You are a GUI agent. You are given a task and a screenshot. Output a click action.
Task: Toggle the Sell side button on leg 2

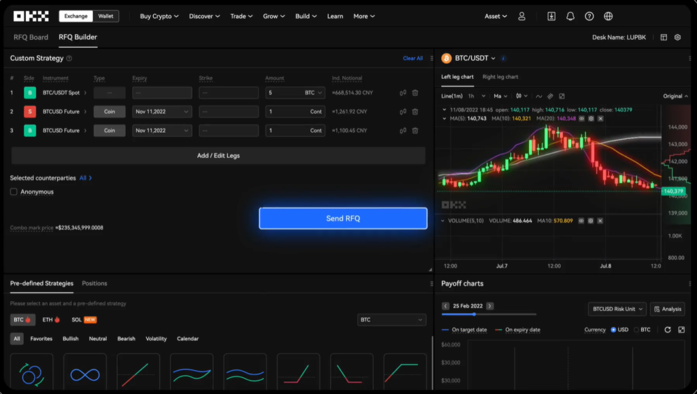pyautogui.click(x=30, y=112)
